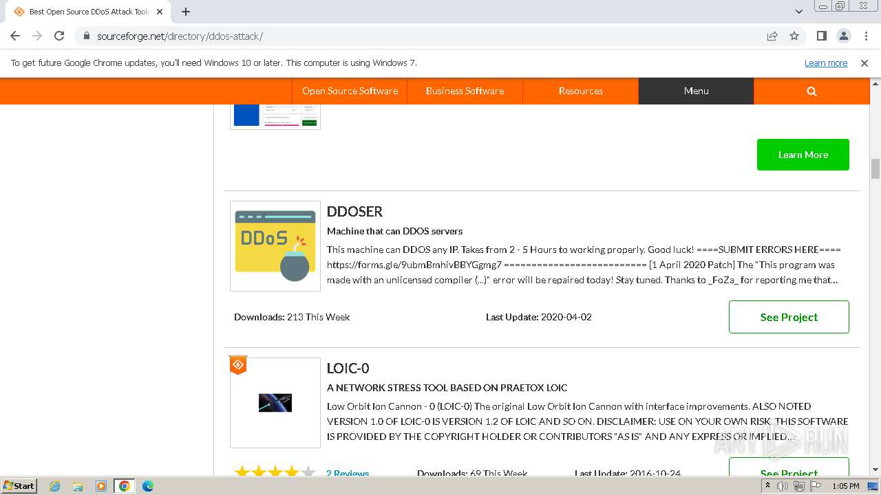The image size is (881, 495).
Task: Open Chrome side panel
Action: 821,36
